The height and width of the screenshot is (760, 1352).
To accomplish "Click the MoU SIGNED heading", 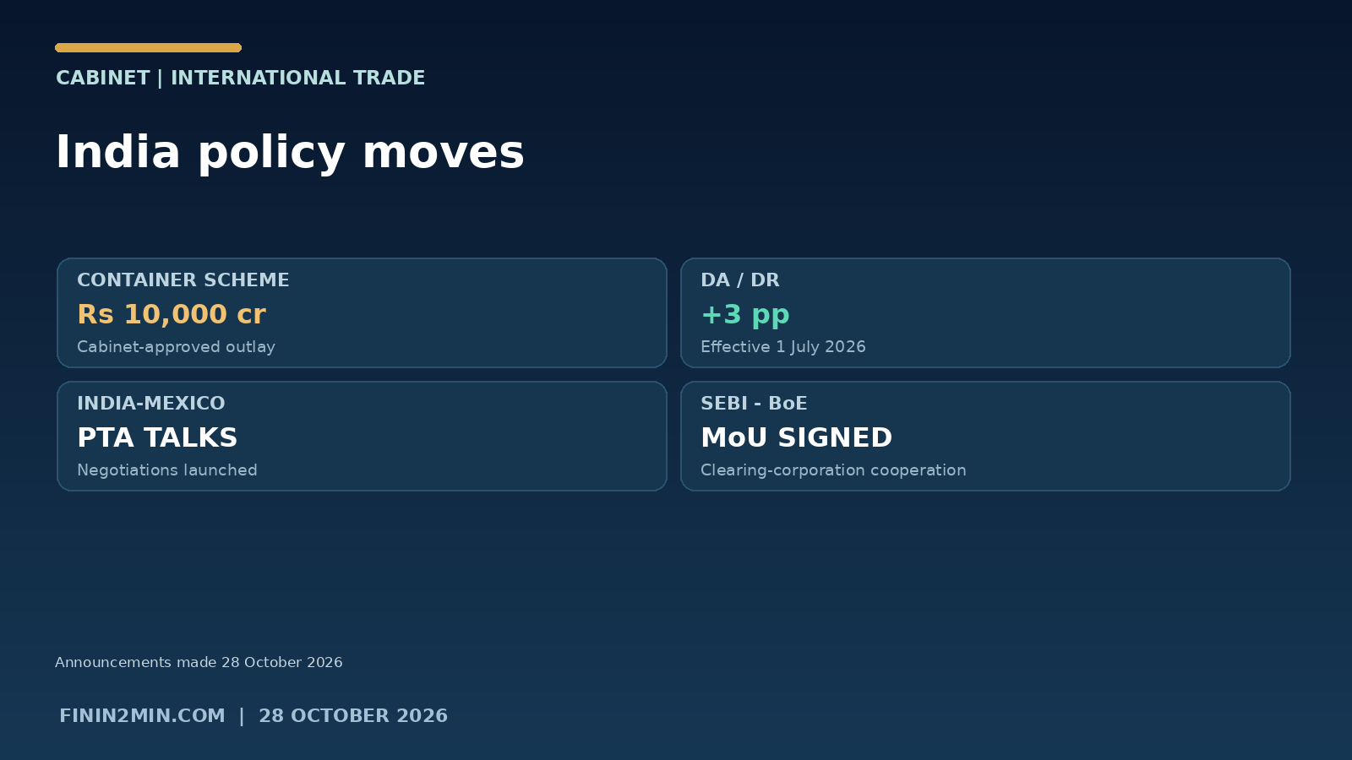I will [x=796, y=437].
